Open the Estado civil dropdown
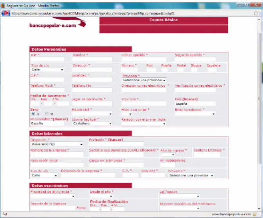 [92, 114]
